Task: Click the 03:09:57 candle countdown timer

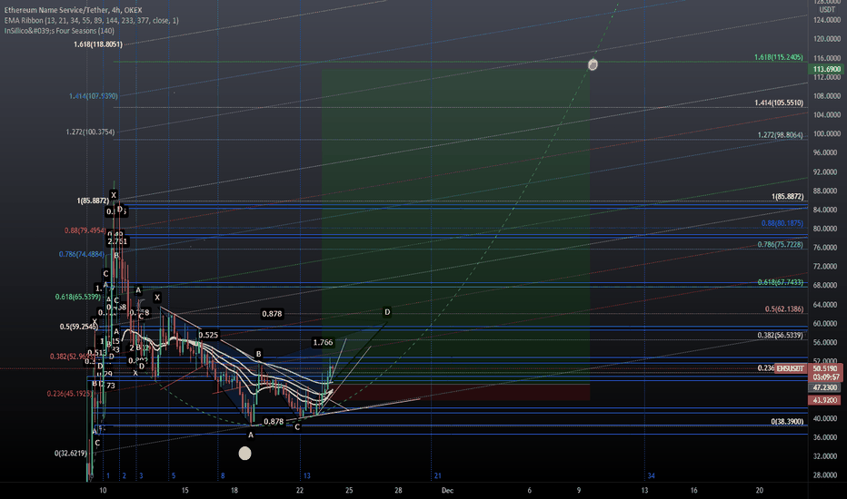Action: point(826,377)
